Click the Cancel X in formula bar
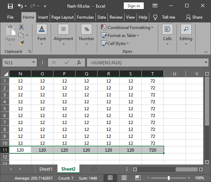 [54, 63]
